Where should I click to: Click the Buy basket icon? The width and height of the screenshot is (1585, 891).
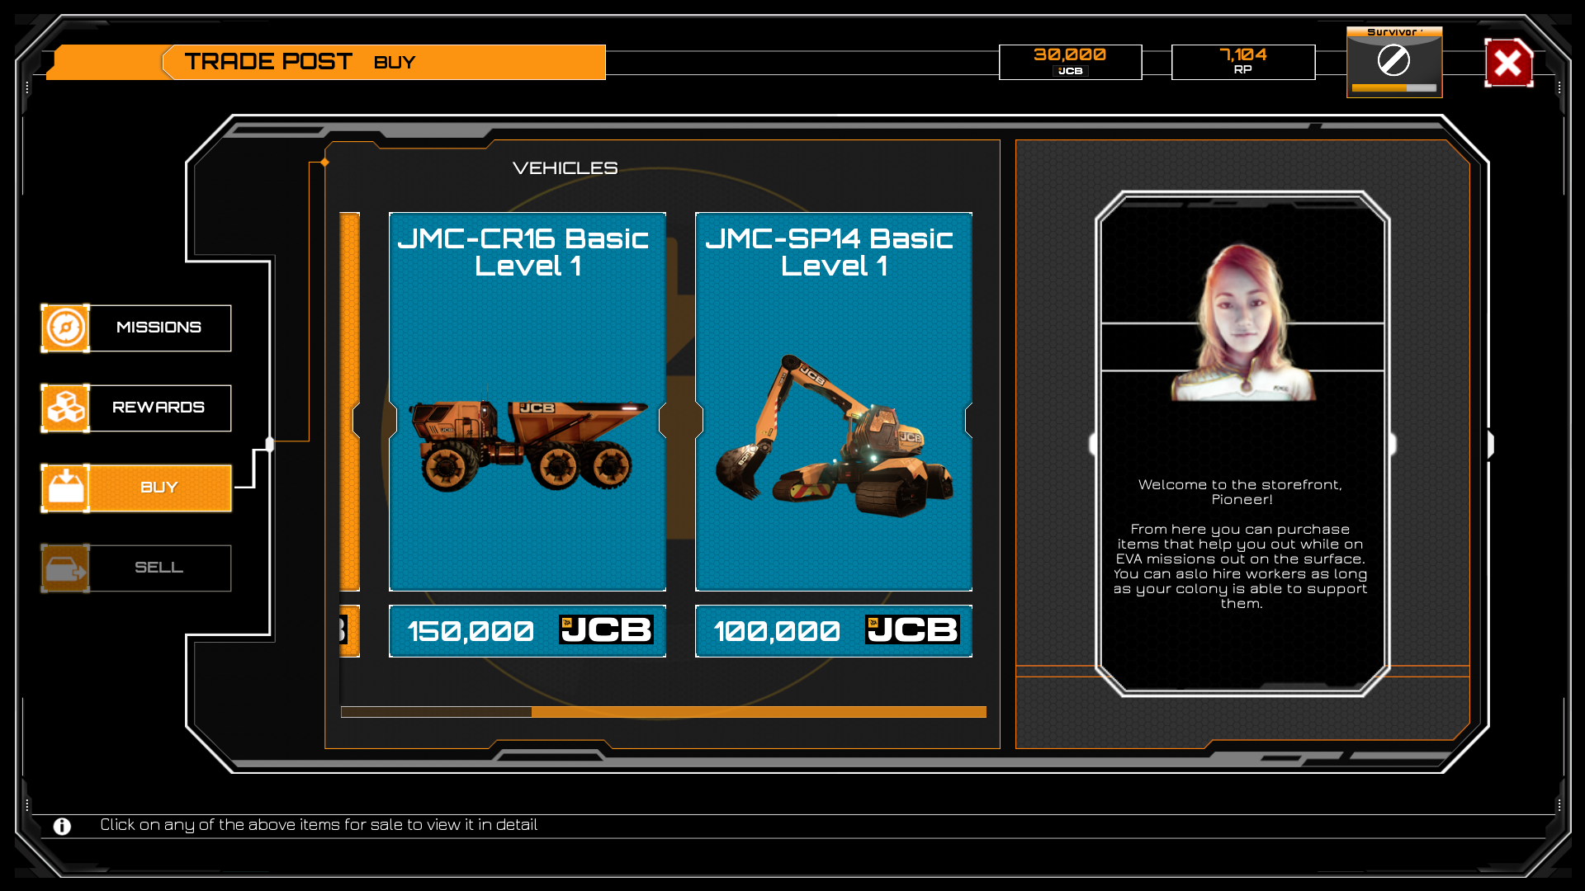click(65, 488)
